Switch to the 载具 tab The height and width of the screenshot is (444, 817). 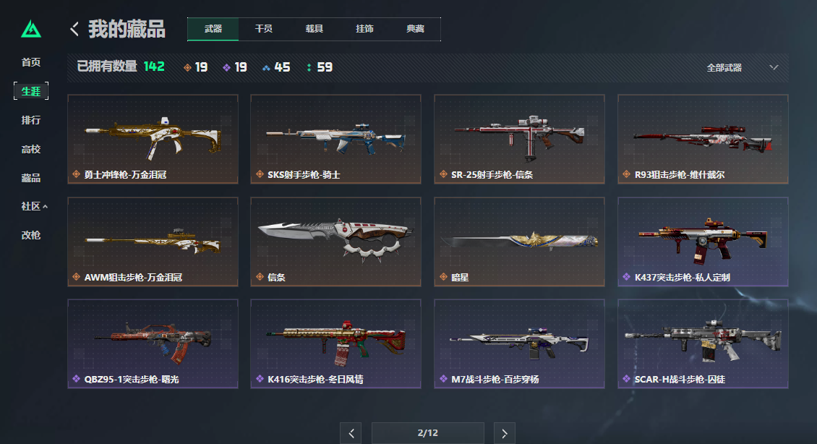click(x=315, y=29)
